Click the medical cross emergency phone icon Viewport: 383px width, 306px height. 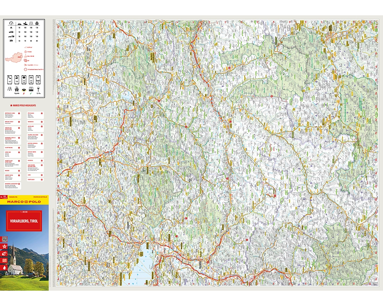point(24,79)
